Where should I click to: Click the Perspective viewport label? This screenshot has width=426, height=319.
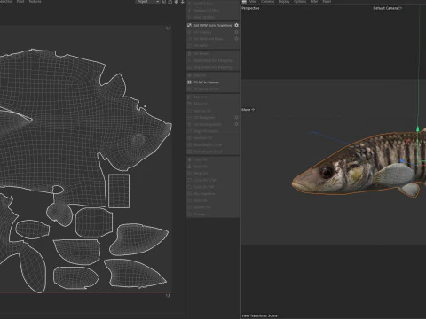click(250, 8)
